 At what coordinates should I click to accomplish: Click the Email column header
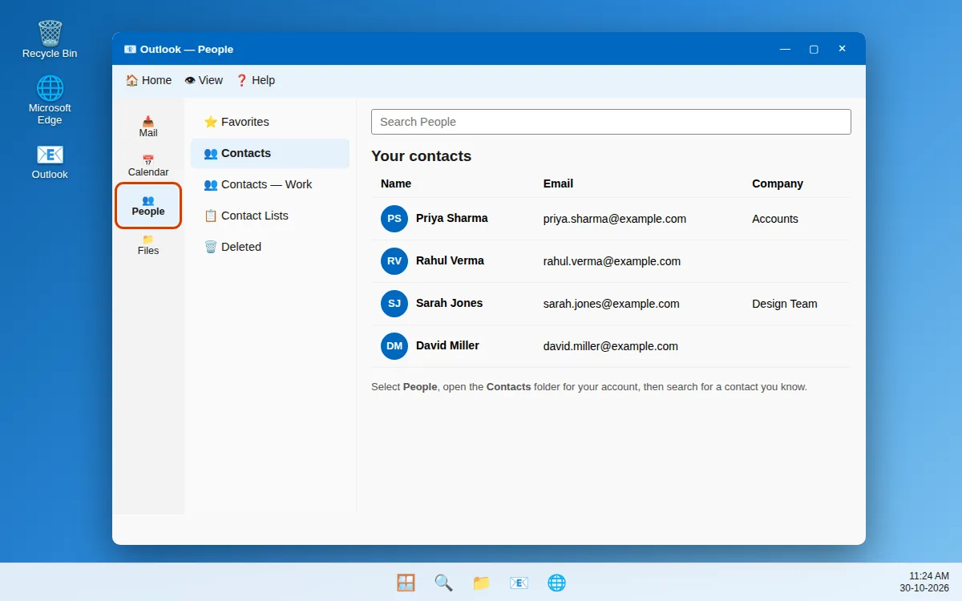click(558, 184)
